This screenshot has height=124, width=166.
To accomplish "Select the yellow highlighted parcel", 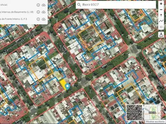I will point(63,84).
